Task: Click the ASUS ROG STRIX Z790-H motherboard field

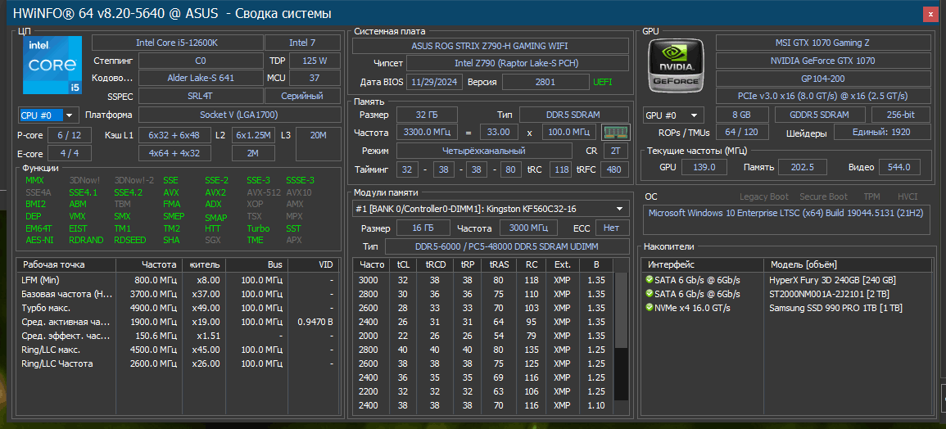Action: point(489,46)
